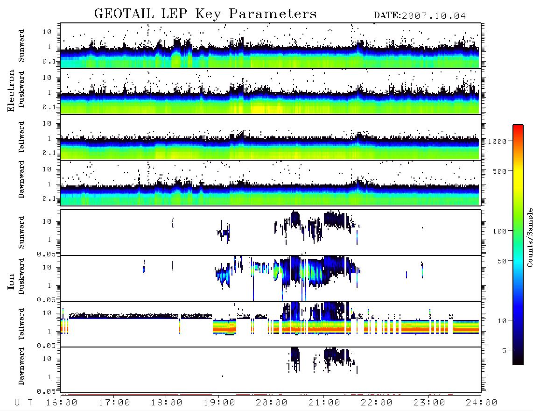Select the Electron Tailward axis label
Screen dimensions: 533x411
click(x=21, y=137)
